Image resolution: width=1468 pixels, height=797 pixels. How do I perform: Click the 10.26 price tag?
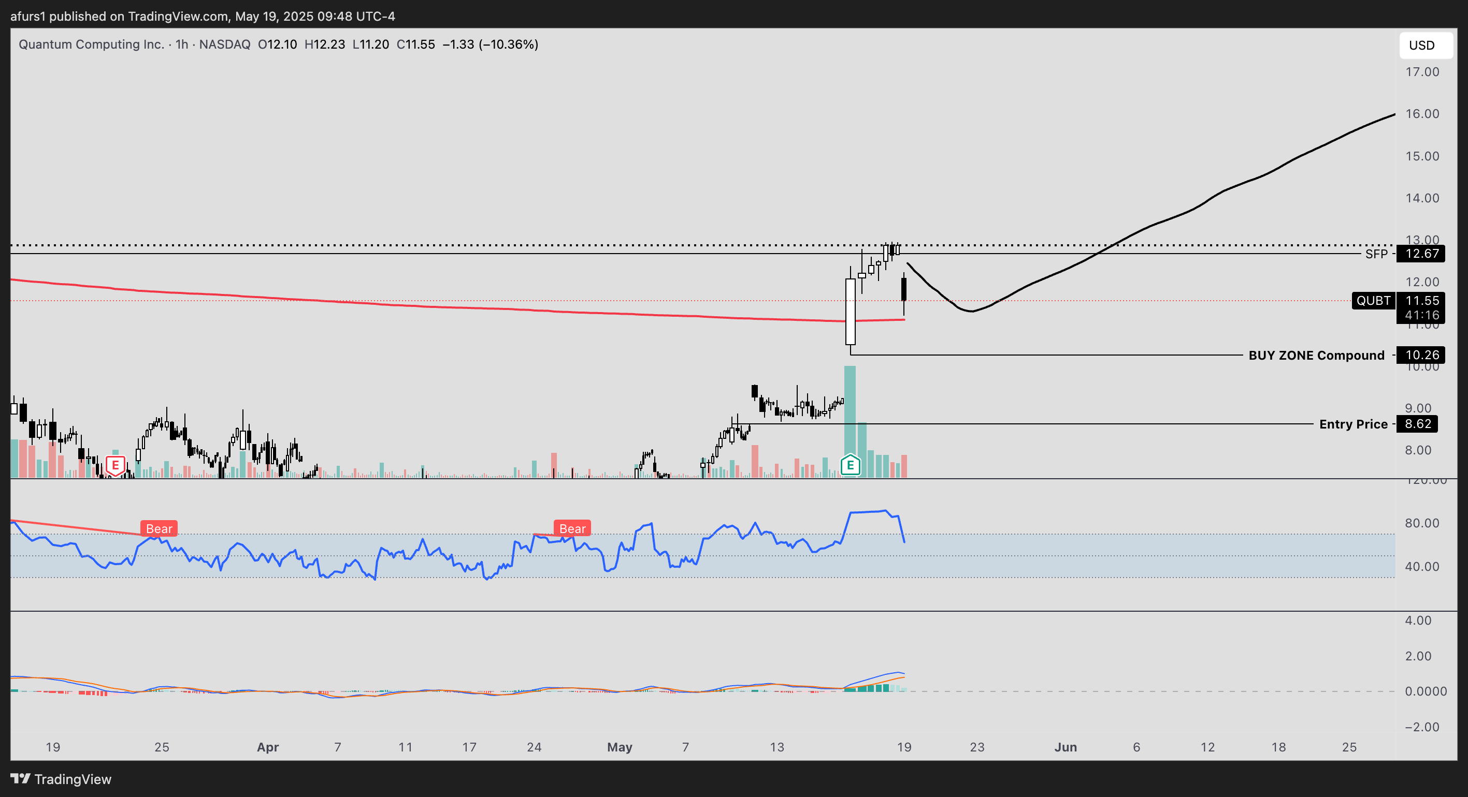click(1421, 355)
